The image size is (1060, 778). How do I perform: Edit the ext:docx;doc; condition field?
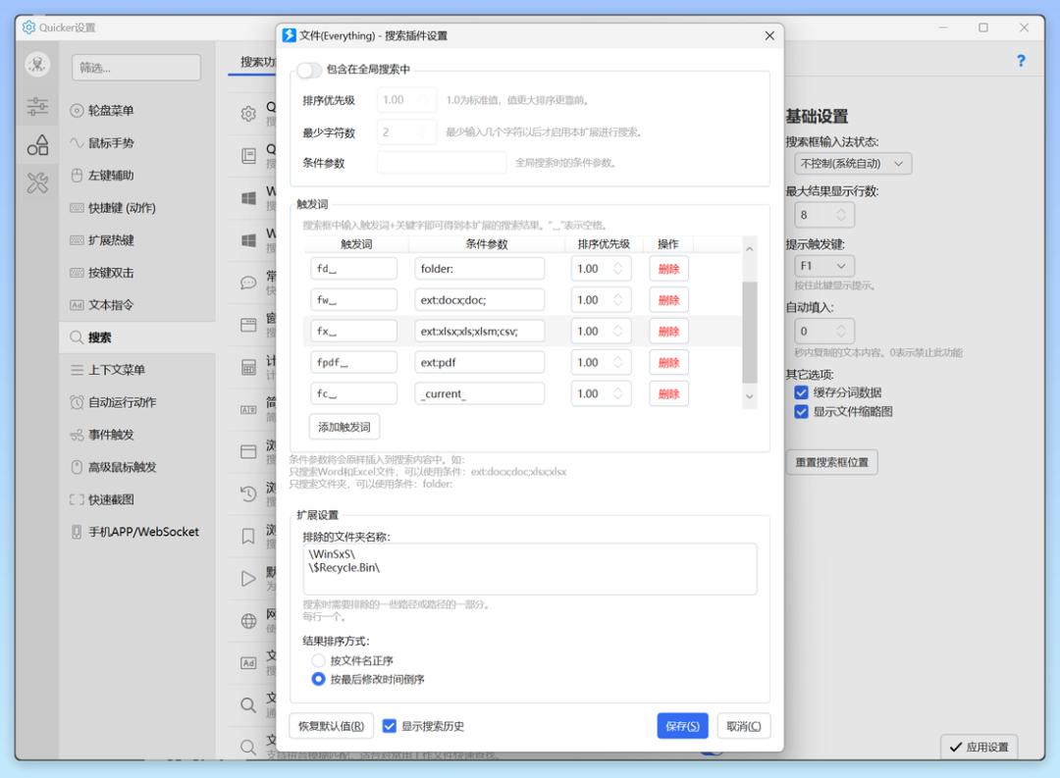(x=479, y=299)
